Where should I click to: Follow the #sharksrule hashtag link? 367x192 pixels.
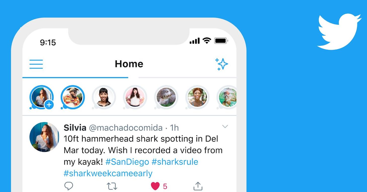[x=175, y=162]
